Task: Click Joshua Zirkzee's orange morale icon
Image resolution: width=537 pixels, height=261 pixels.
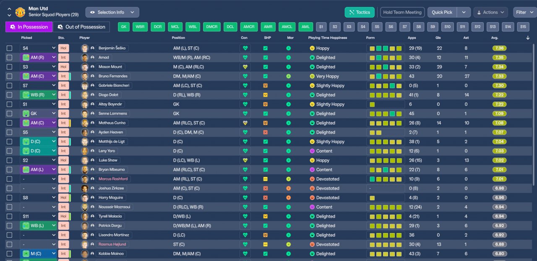Action: 289,188
